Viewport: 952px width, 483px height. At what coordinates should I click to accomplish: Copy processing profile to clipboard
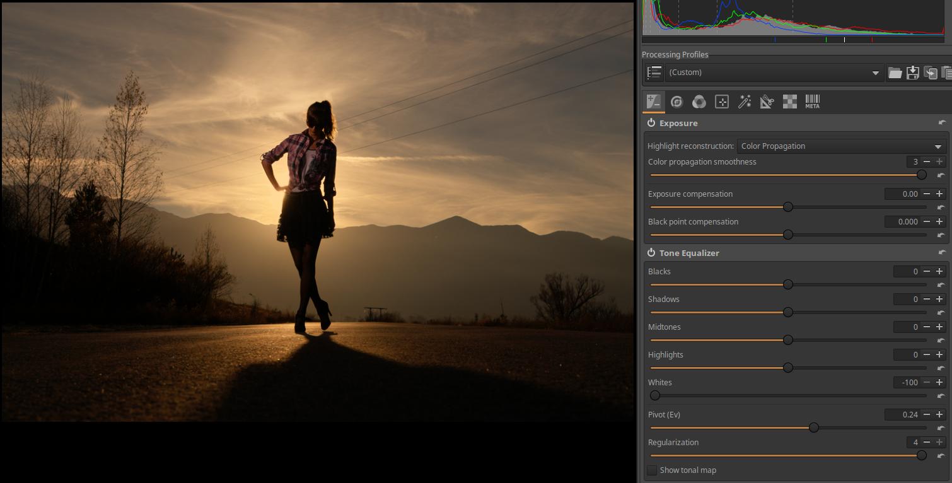point(930,73)
